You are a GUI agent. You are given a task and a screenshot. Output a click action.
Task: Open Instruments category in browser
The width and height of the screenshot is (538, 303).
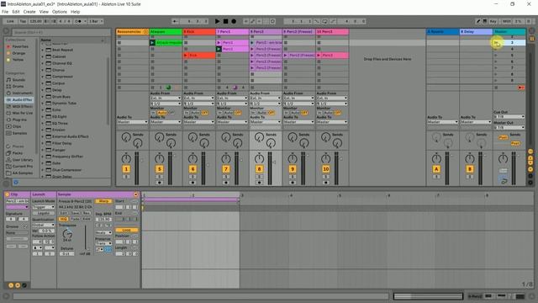coord(19,93)
